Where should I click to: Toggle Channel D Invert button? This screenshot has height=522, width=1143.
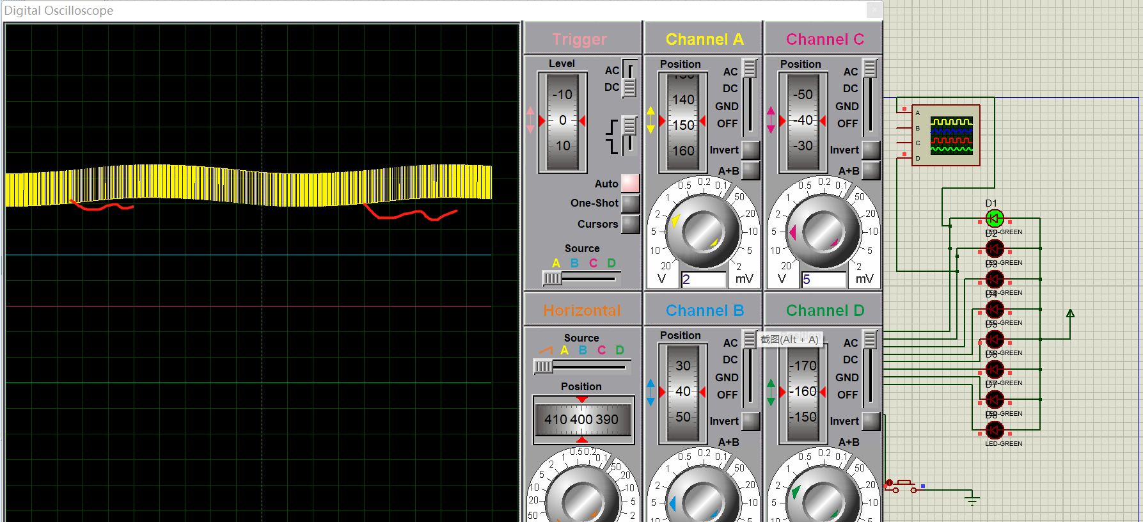click(x=871, y=421)
